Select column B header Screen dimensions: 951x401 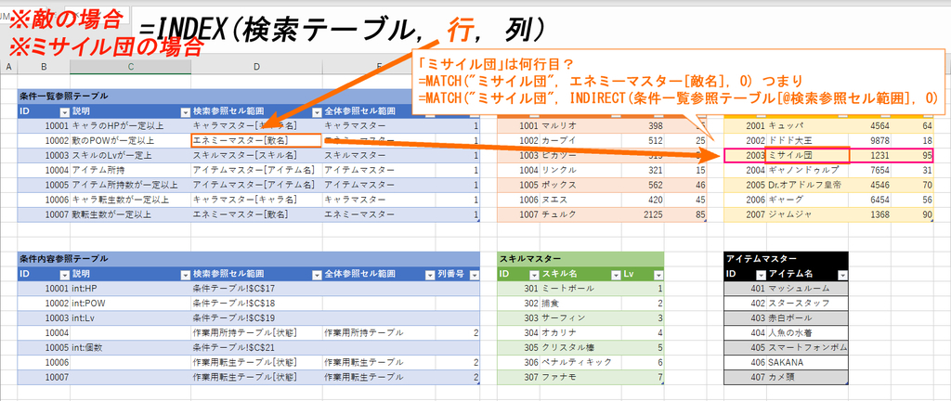[x=44, y=66]
